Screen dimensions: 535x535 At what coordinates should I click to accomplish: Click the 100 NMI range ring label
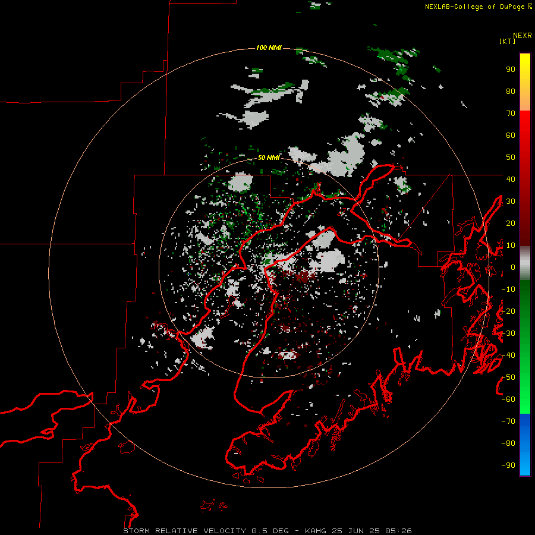269,48
